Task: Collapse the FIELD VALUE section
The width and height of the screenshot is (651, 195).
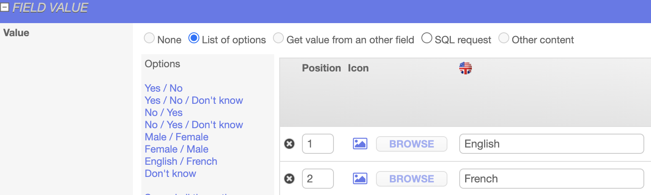Action: [x=5, y=8]
